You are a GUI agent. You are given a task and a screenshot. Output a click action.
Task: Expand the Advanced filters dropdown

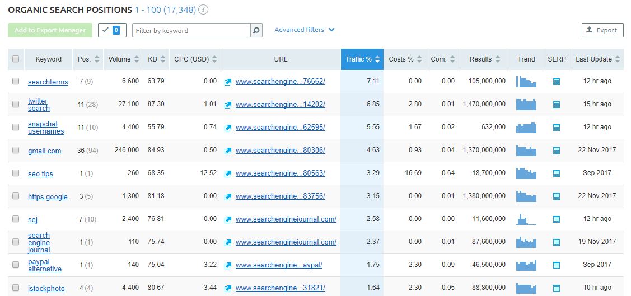click(304, 30)
